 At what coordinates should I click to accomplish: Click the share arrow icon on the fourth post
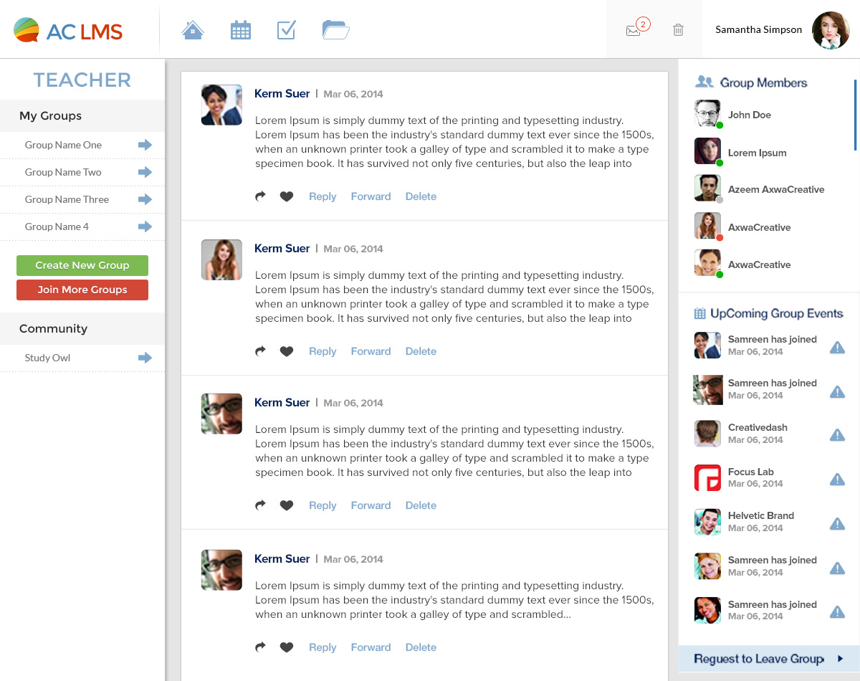[x=261, y=647]
